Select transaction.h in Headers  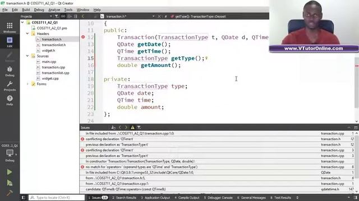point(52,39)
